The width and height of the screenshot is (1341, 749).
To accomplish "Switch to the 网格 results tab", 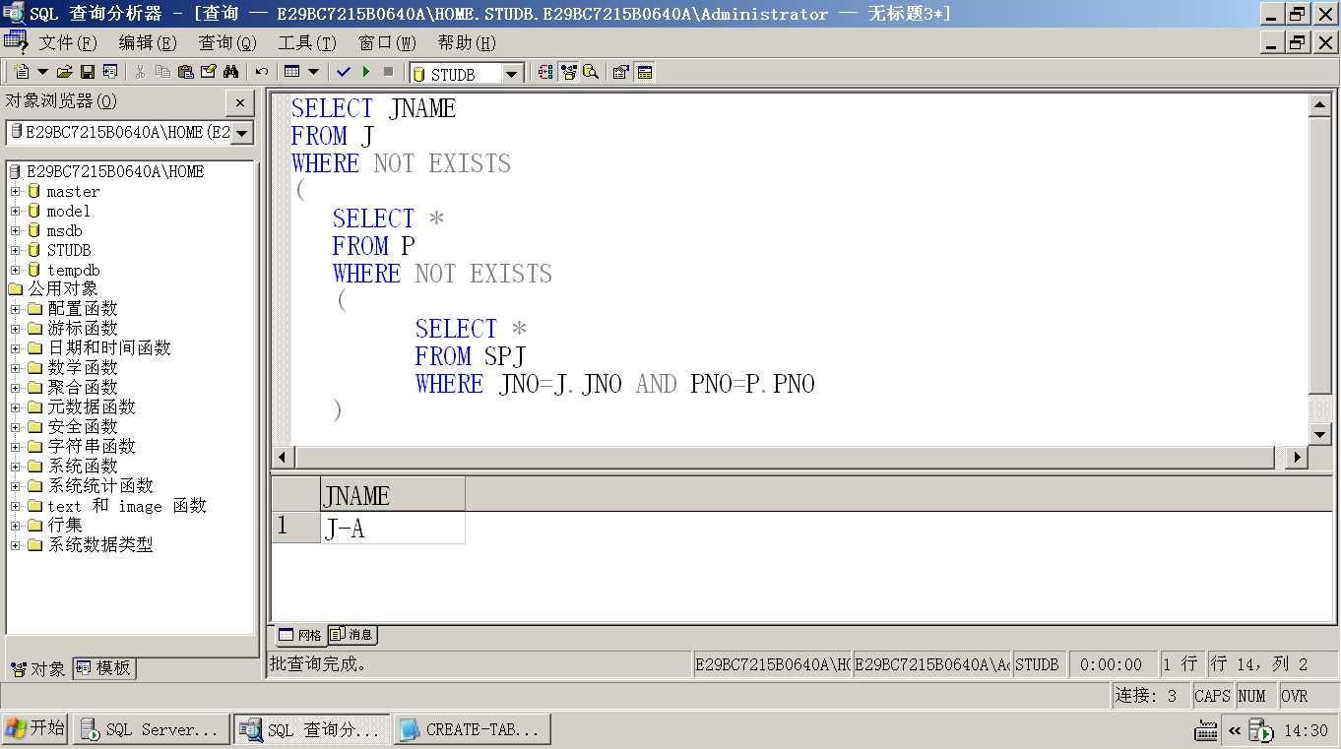I will coord(300,635).
